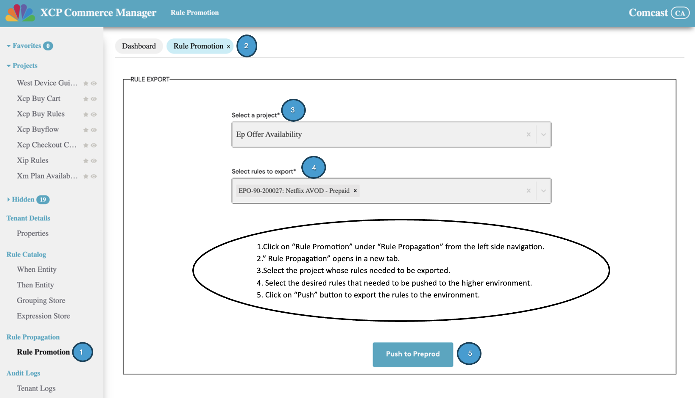
Task: Hide Xm Plan Availab project via eye icon
Action: [x=94, y=176]
